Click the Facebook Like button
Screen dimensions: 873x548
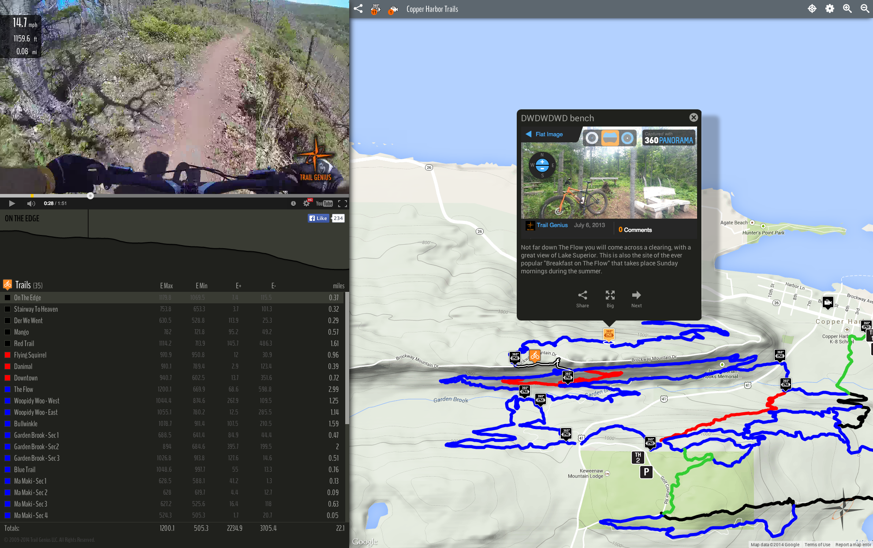(318, 218)
